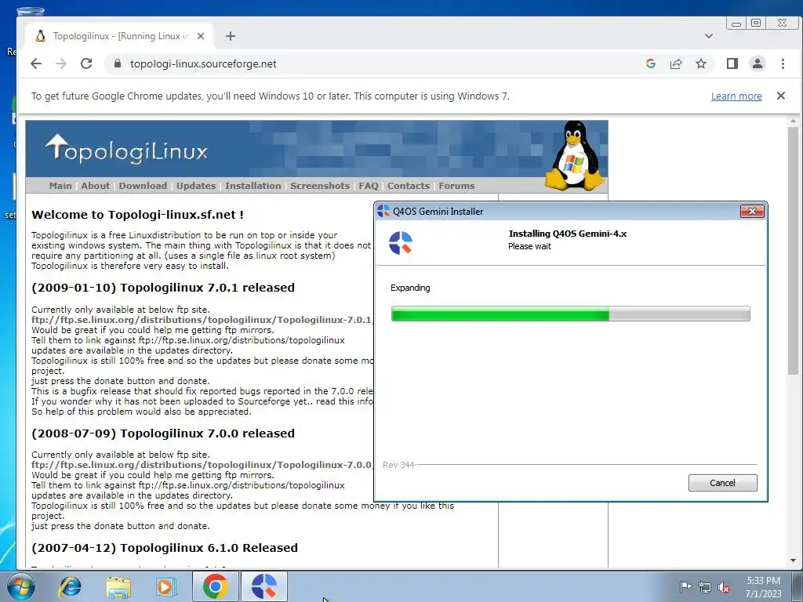
Task: Follow the Learn more link
Action: (x=736, y=96)
